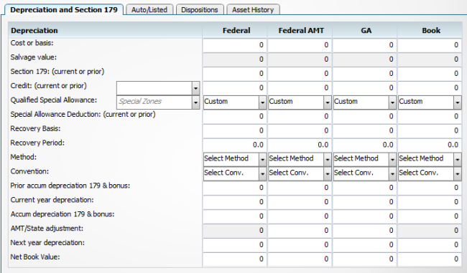Click the Federal Cost or basis field
This screenshot has width=467, height=273.
(x=234, y=45)
